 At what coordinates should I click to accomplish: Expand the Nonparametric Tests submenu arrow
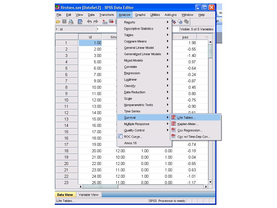167,105
